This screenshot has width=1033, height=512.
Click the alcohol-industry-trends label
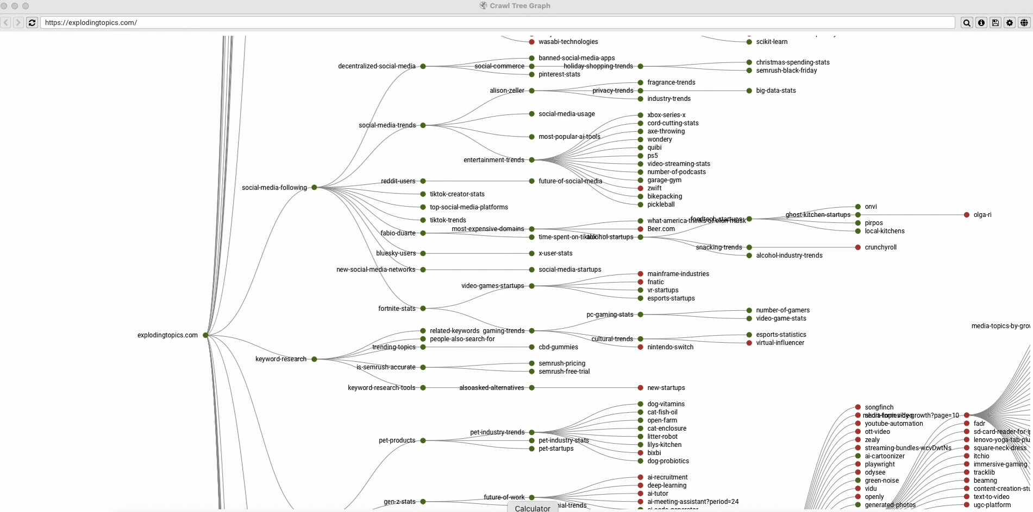[x=789, y=255]
